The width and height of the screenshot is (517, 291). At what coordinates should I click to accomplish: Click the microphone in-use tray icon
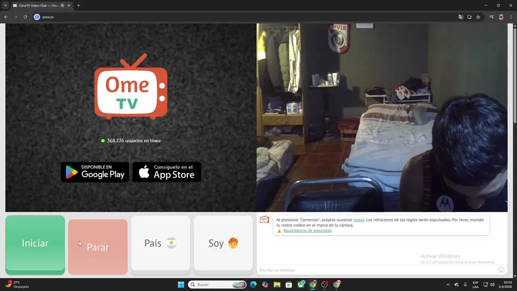click(465, 285)
